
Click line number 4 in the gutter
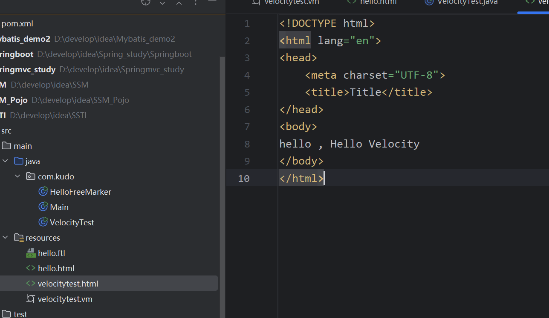point(247,75)
